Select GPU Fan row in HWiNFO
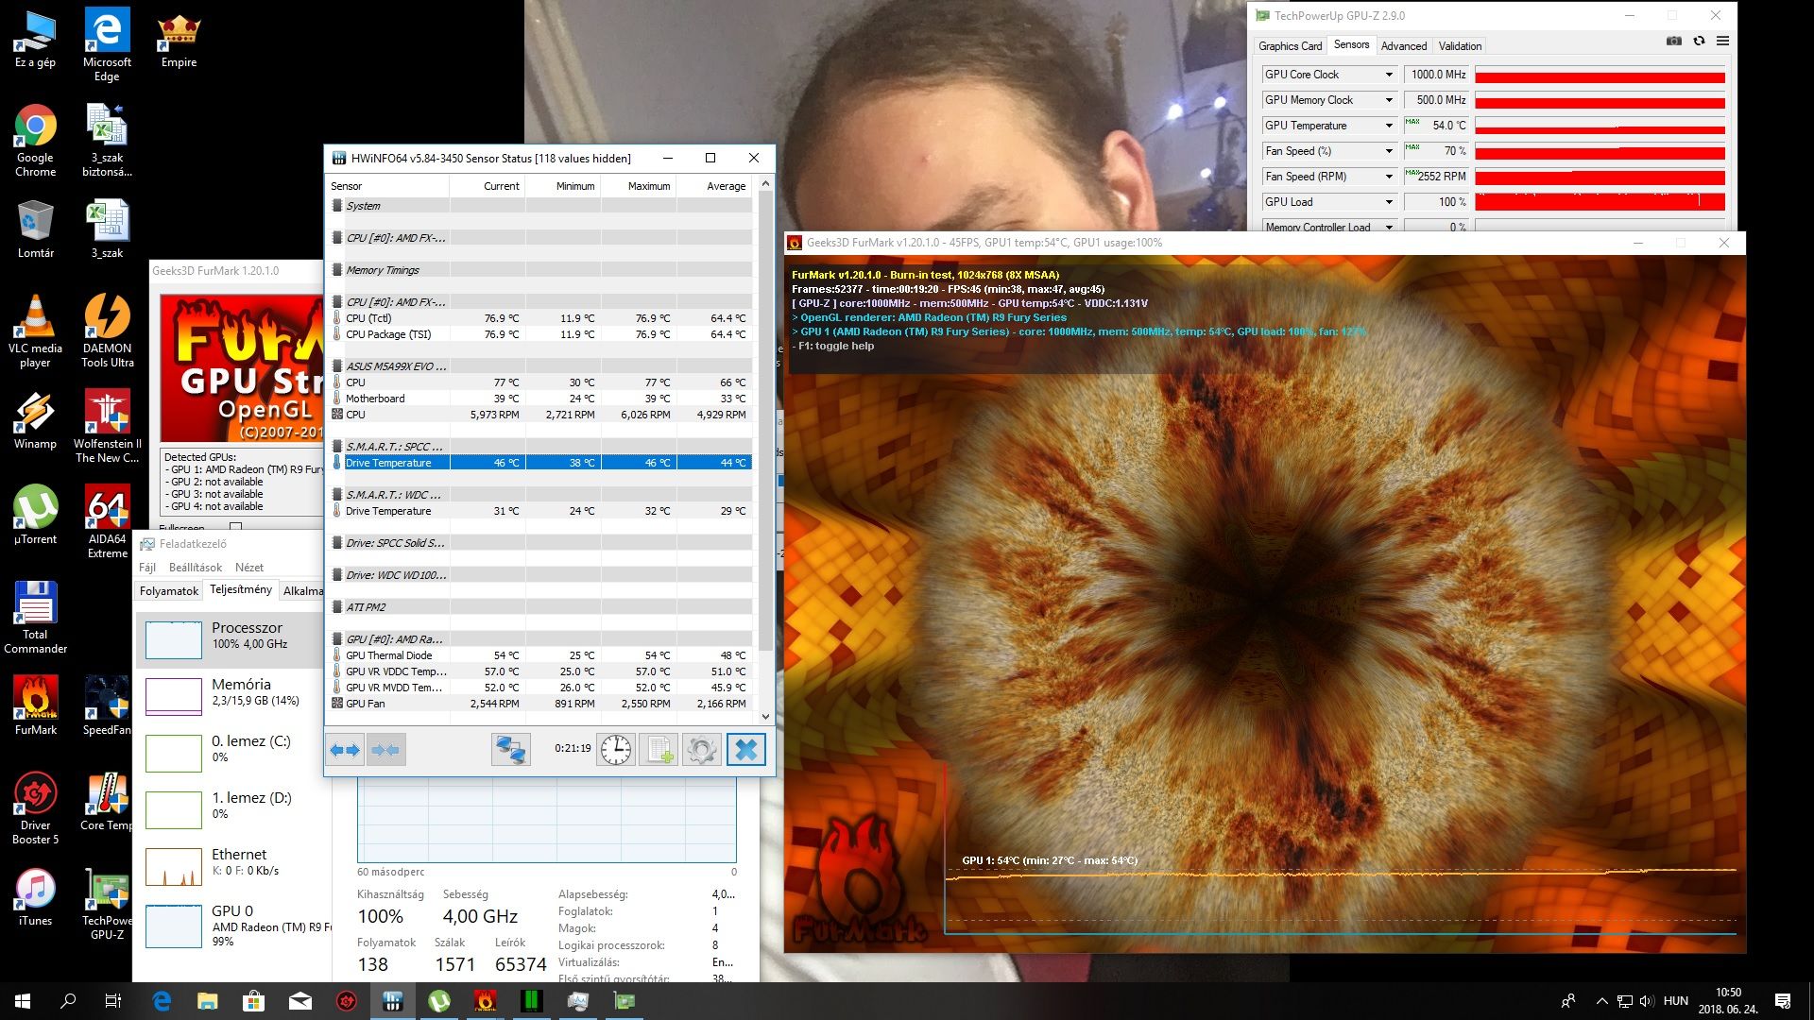 540,704
